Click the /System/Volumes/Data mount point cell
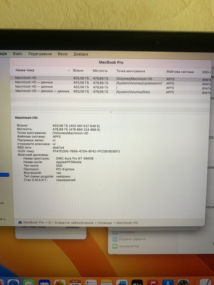 pos(133,92)
